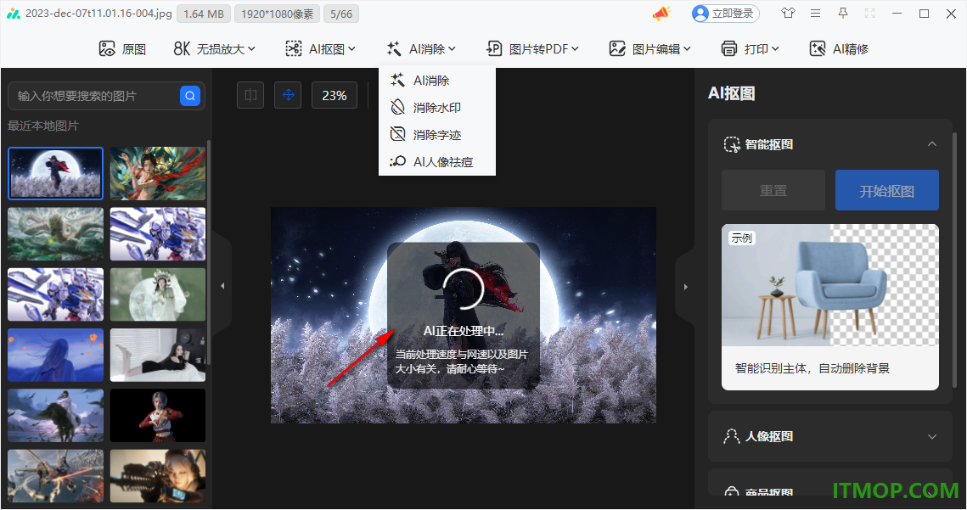Click the announcement megaphone icon
Viewport: 967px width, 510px height.
pos(661,13)
